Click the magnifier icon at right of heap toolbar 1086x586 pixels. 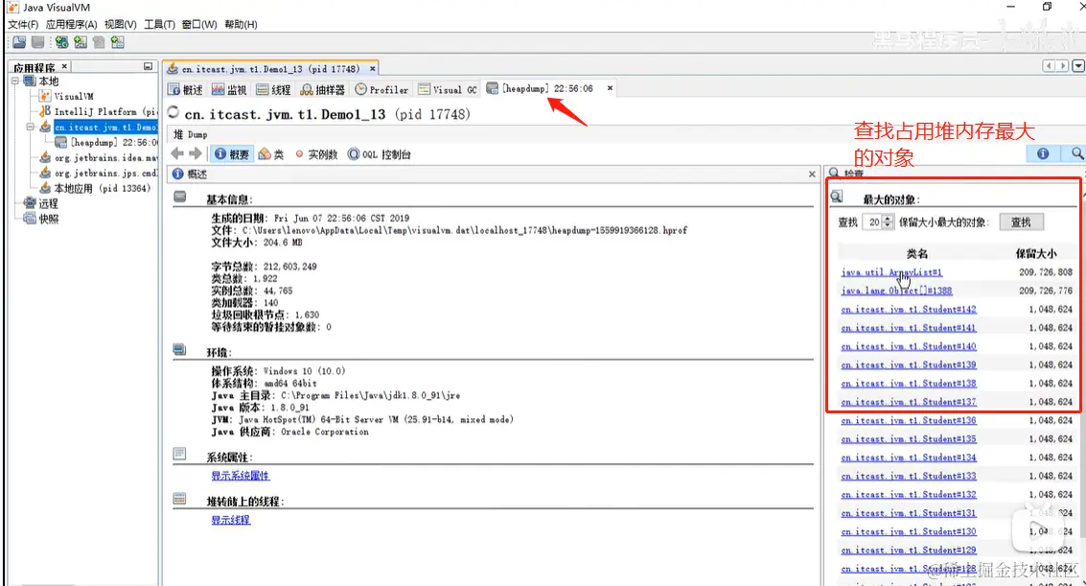pos(1077,153)
